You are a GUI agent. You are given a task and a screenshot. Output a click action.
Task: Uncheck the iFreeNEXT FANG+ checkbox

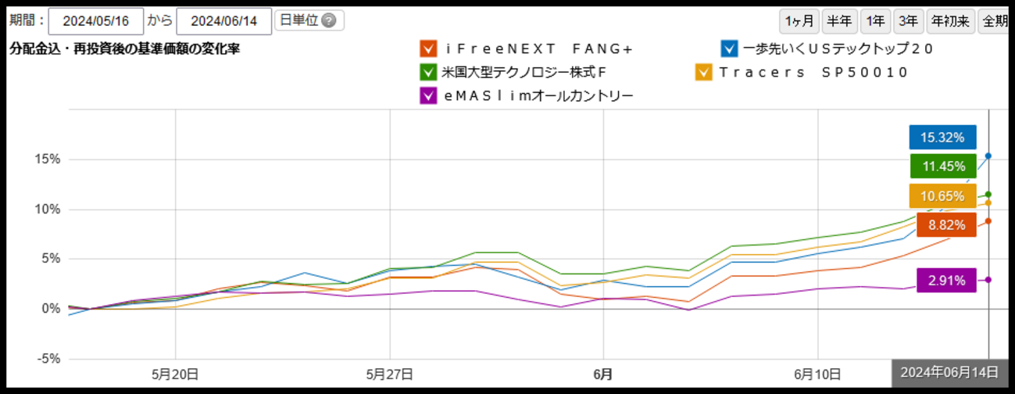pos(427,49)
